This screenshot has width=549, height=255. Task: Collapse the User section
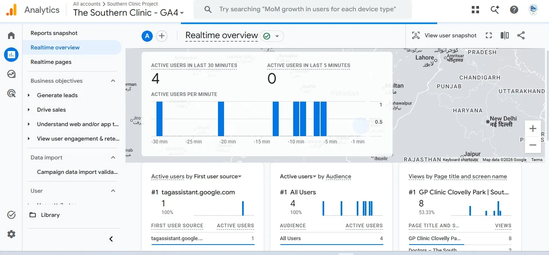coord(113,191)
